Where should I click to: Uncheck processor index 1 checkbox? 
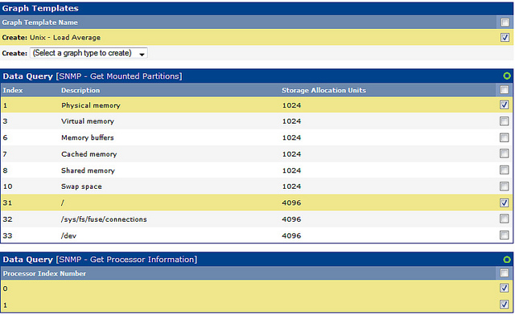point(504,305)
